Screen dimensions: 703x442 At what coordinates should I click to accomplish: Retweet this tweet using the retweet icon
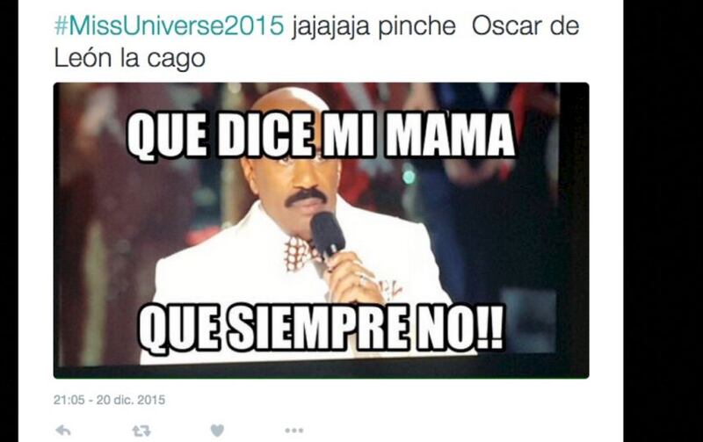[141, 431]
